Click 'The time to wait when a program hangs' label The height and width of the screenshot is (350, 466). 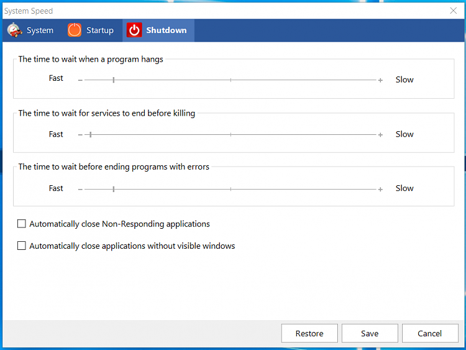[91, 59]
